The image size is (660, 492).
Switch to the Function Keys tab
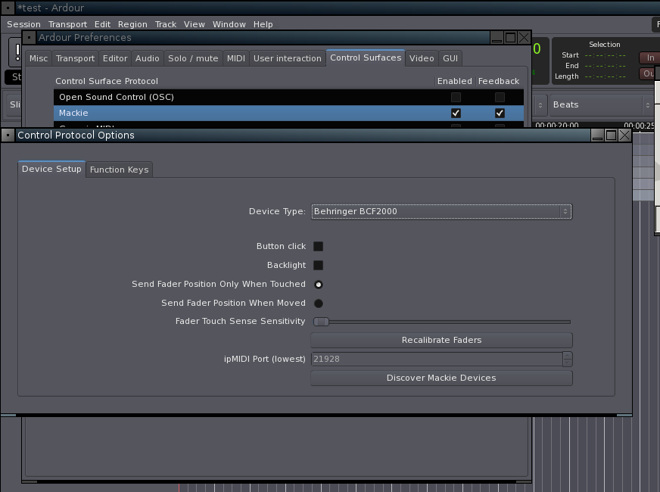(x=119, y=170)
